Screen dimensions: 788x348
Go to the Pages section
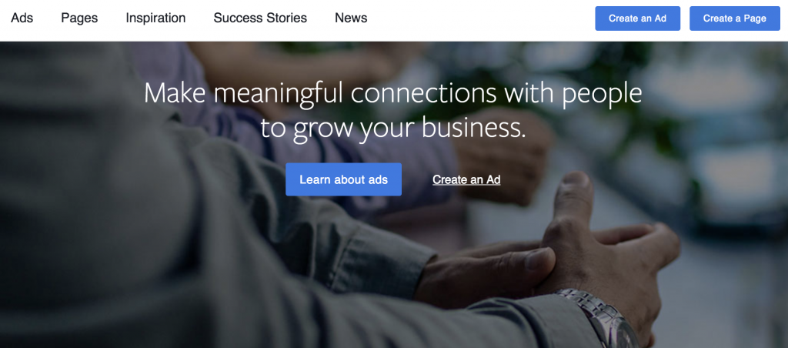coord(79,18)
